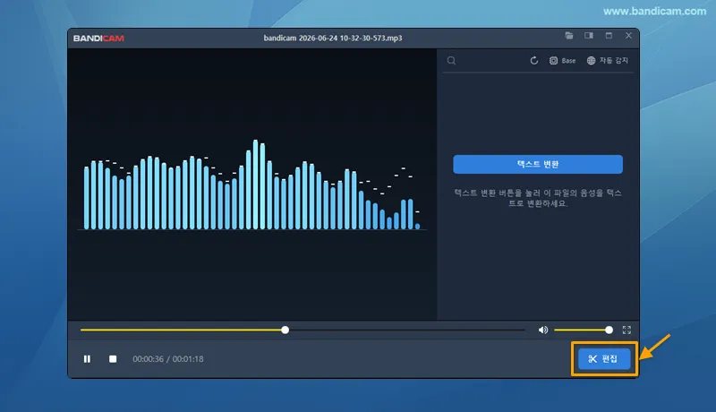Viewport: 716px width, 412px height.
Task: Stop the audio playback
Action: [113, 359]
